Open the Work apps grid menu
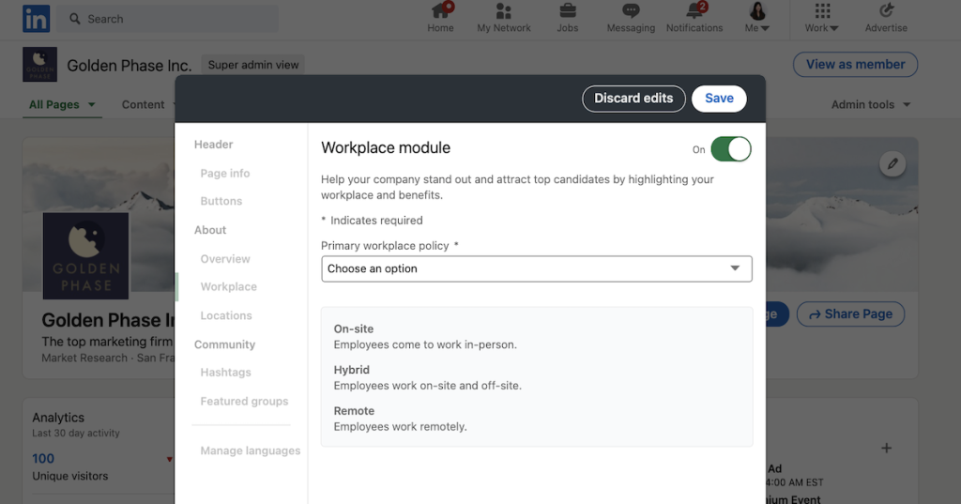The width and height of the screenshot is (961, 504). pyautogui.click(x=822, y=17)
